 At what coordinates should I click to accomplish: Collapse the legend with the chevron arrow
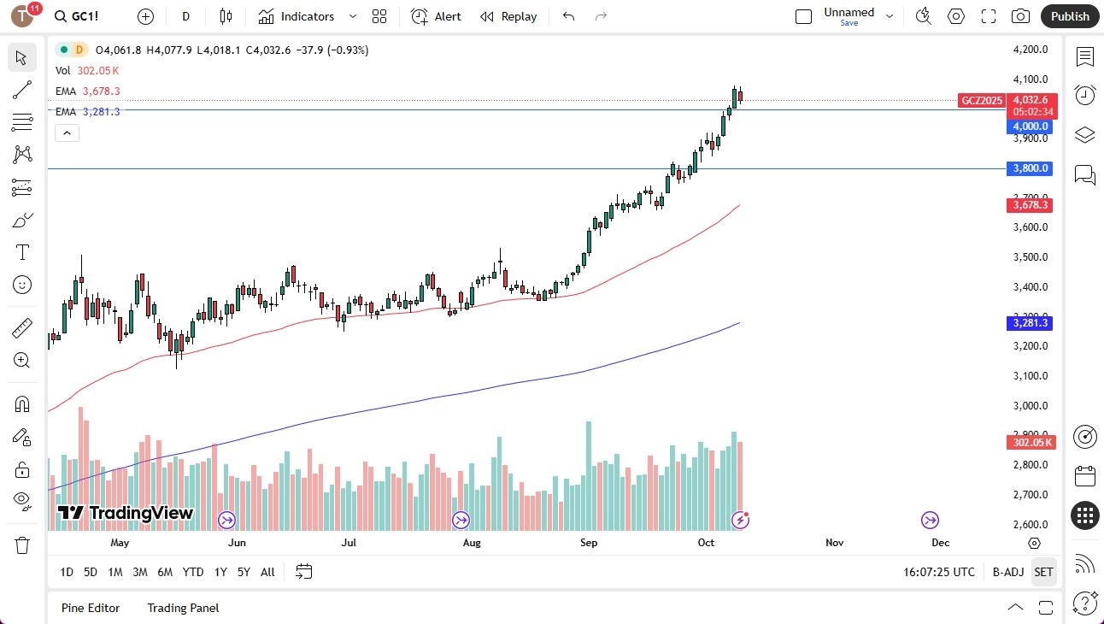67,132
